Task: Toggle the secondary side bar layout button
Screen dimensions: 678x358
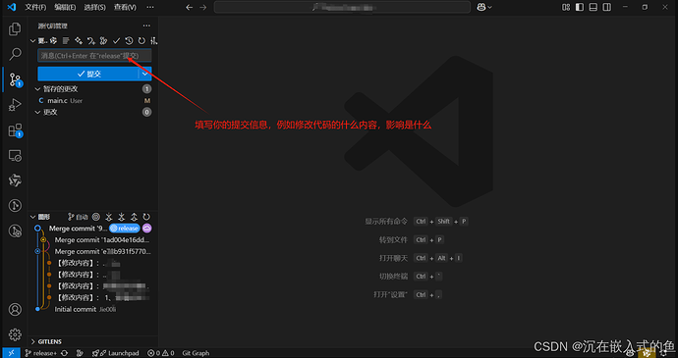Action: click(607, 7)
